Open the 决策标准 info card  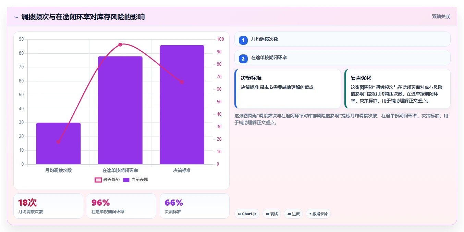click(x=288, y=89)
